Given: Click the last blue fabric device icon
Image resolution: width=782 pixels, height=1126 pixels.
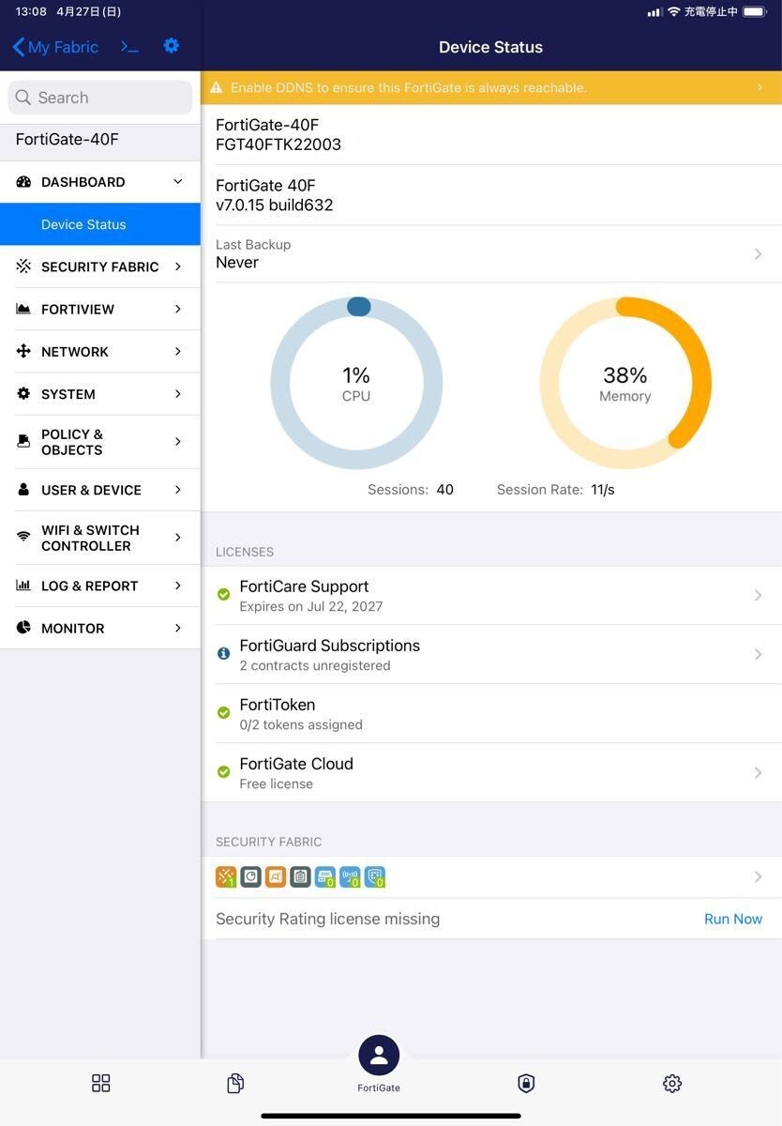Looking at the screenshot, I should click(x=374, y=876).
